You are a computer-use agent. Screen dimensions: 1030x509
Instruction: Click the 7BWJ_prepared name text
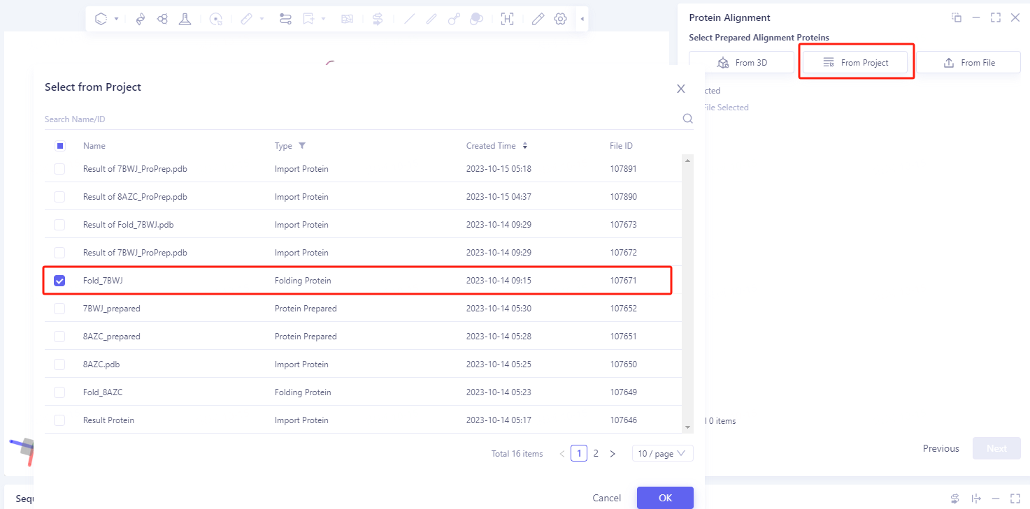112,309
